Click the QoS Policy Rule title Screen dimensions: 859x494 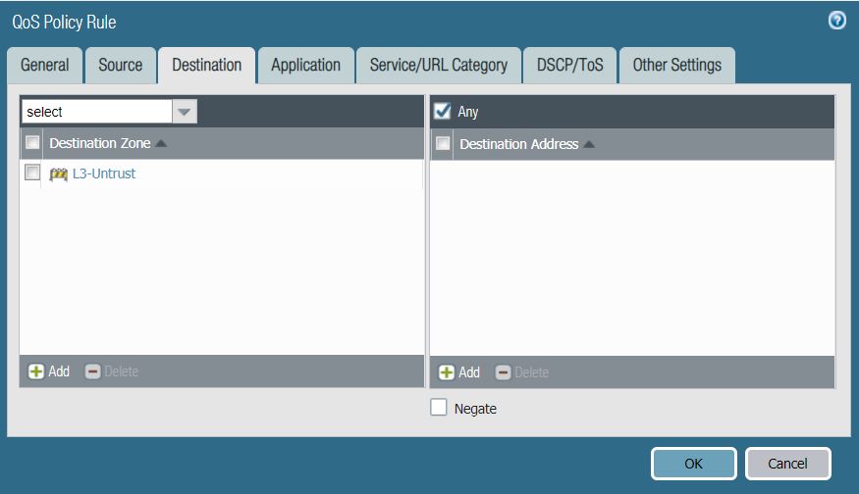click(64, 22)
